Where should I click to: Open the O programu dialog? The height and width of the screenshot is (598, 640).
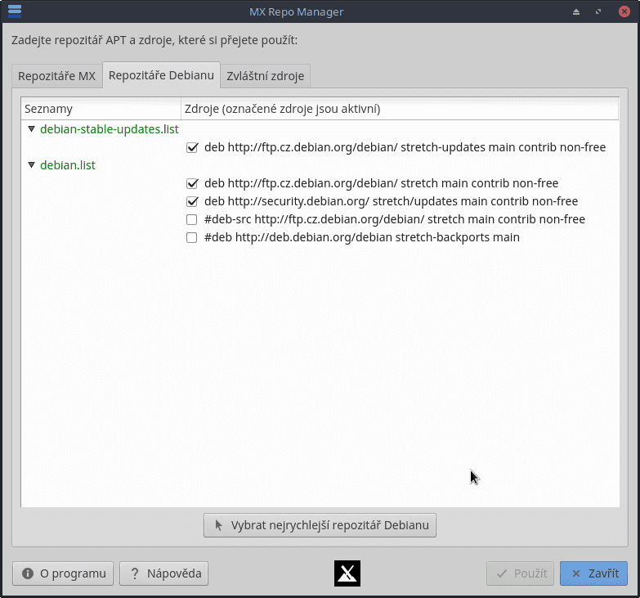[63, 573]
